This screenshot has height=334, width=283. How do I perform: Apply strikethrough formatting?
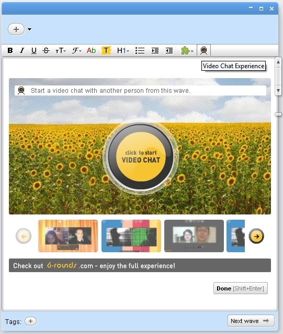(x=46, y=50)
